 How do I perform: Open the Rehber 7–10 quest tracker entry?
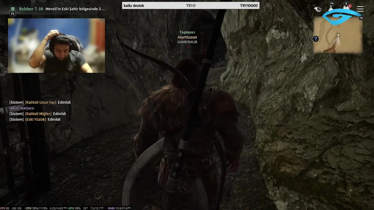click(x=31, y=9)
